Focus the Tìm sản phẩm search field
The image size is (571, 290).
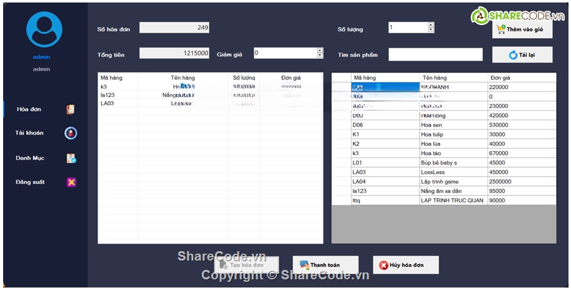tap(436, 54)
